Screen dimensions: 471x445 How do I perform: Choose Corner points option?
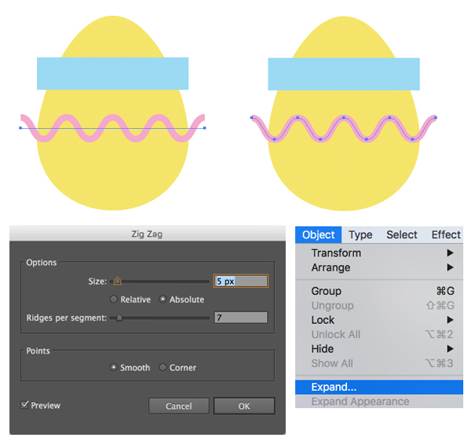[162, 367]
